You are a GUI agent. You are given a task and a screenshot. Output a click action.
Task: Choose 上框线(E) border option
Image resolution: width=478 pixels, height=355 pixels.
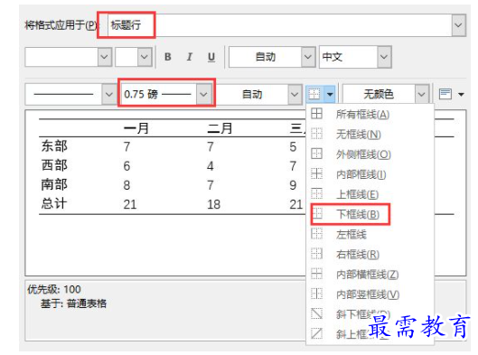[370, 194]
